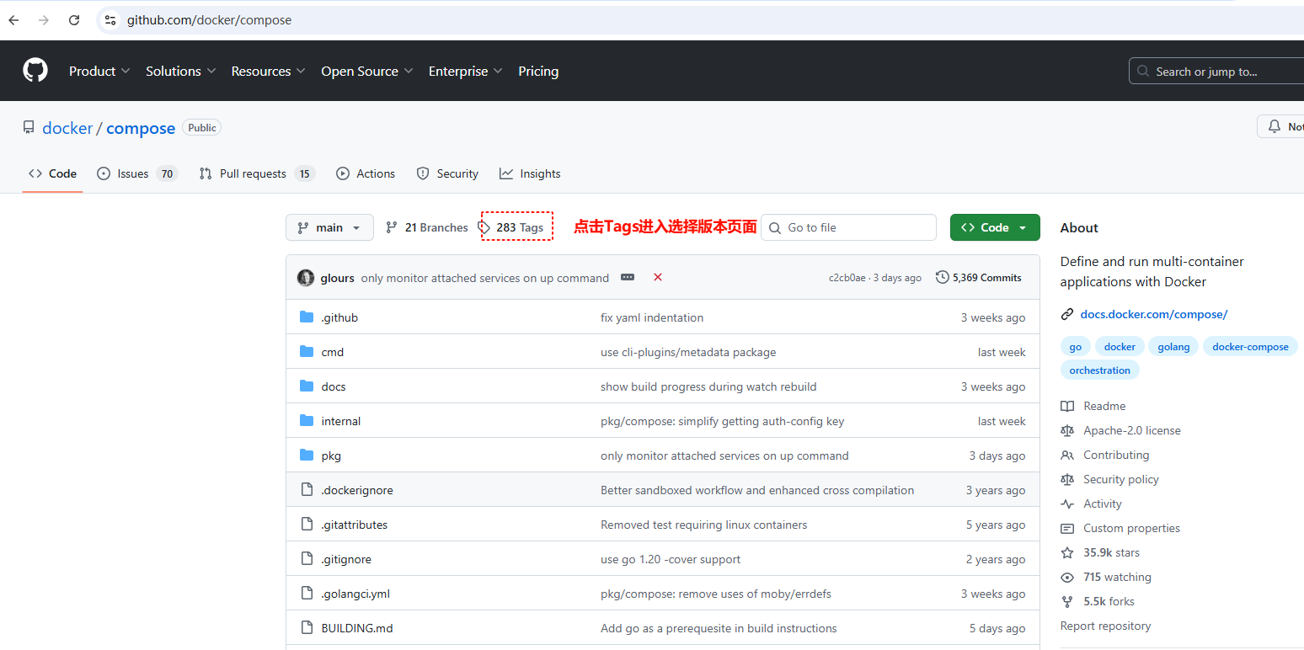
Task: Switch to the Actions tab
Action: (x=366, y=173)
